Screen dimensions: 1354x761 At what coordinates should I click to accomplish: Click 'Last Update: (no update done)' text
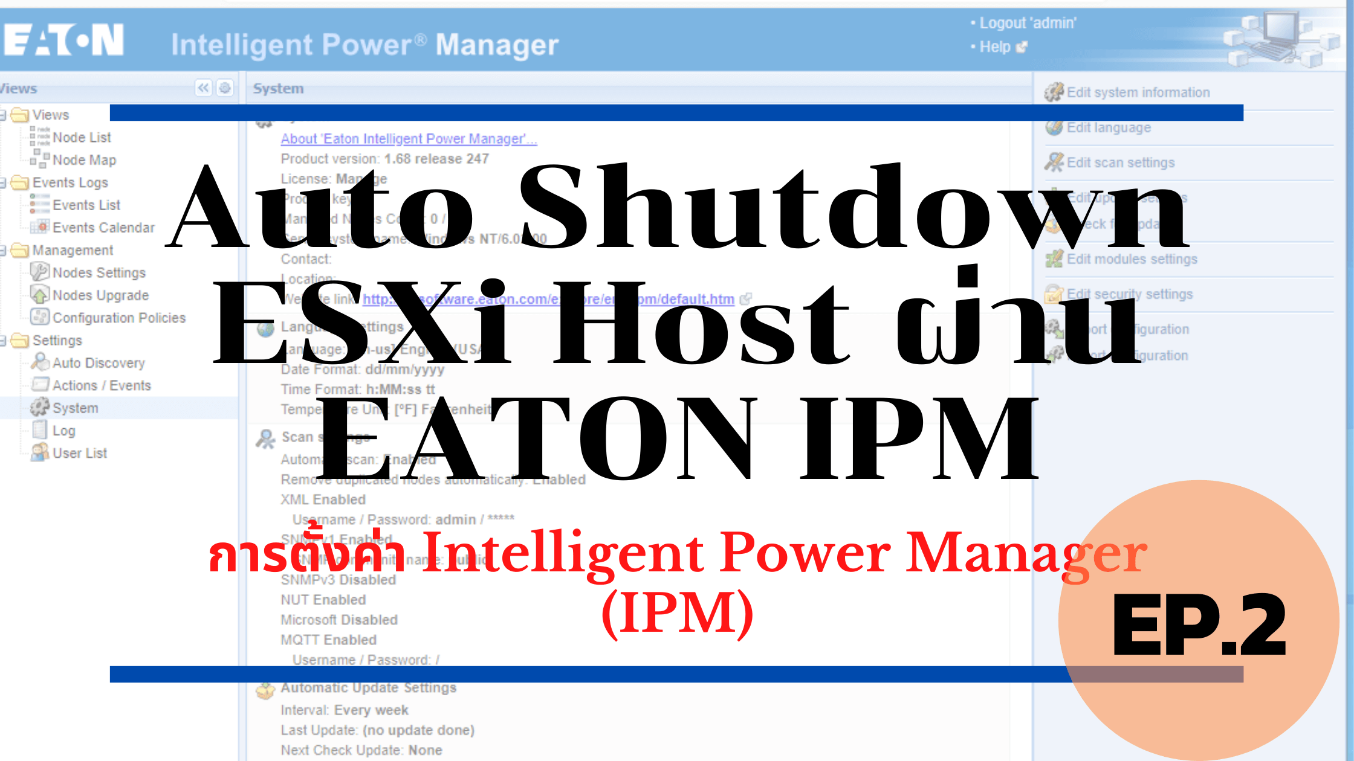click(378, 730)
